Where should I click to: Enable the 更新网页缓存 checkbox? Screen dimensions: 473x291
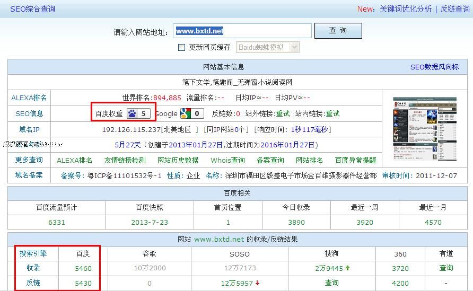point(181,47)
